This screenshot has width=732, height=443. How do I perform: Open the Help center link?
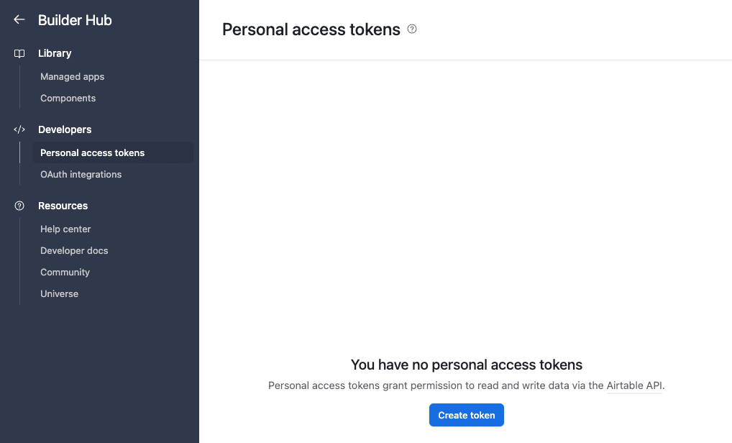(65, 229)
